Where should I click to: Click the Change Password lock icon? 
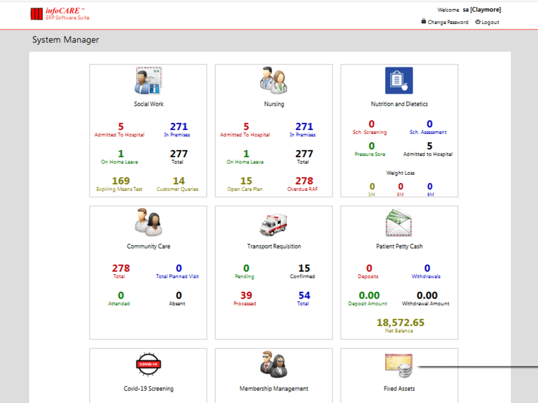click(x=424, y=21)
